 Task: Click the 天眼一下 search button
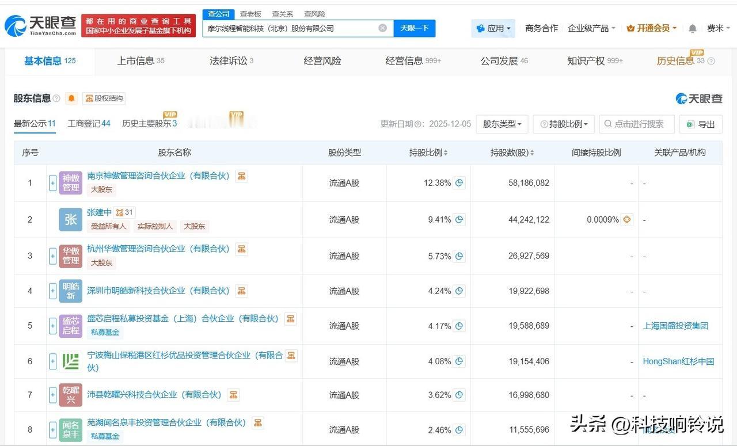pyautogui.click(x=415, y=28)
